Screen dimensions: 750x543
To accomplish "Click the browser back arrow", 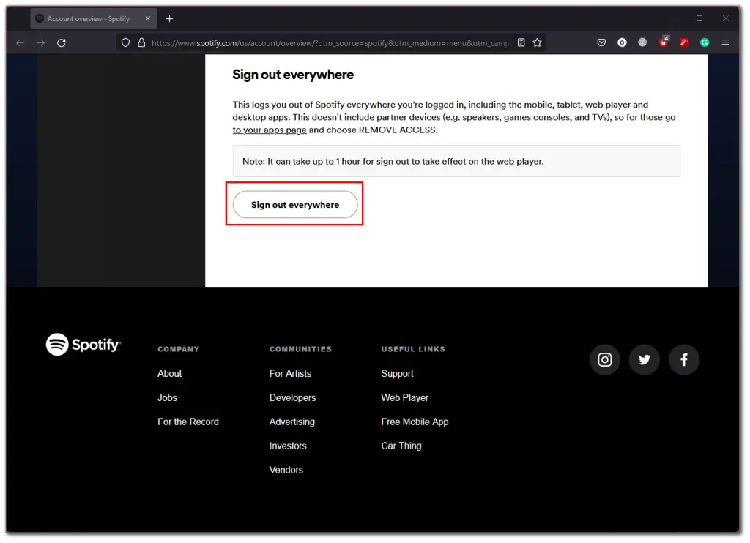I will (x=20, y=43).
